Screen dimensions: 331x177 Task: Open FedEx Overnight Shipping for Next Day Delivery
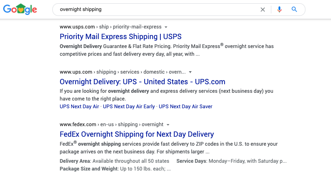[x=137, y=134]
